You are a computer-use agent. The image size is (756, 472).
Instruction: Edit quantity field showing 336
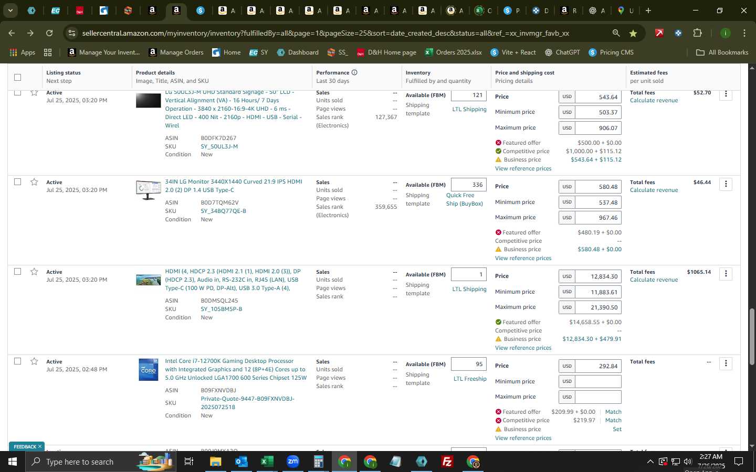[469, 185]
